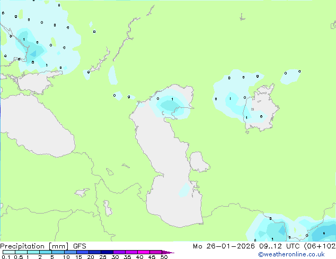Choose the 10–15 mm legend color swatch
Screen dimensions: 336x259
[x=70, y=252]
